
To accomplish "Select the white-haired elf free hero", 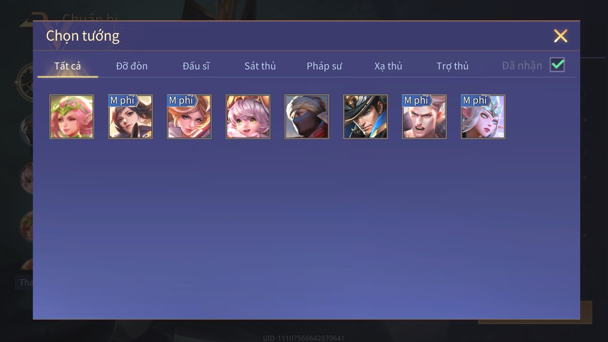I will pos(483,117).
